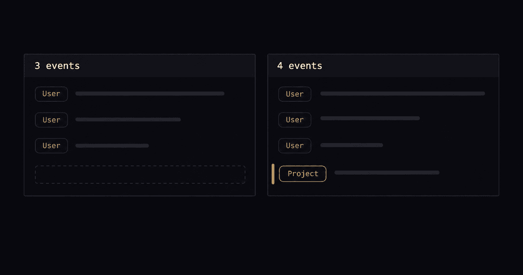
Task: Click the word events in the 4 events header
Action: 305,66
